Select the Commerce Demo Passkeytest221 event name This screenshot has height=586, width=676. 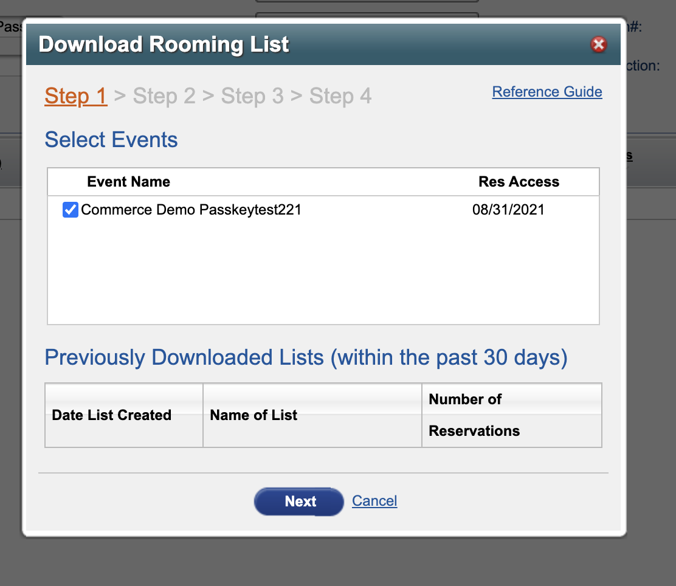click(x=191, y=210)
